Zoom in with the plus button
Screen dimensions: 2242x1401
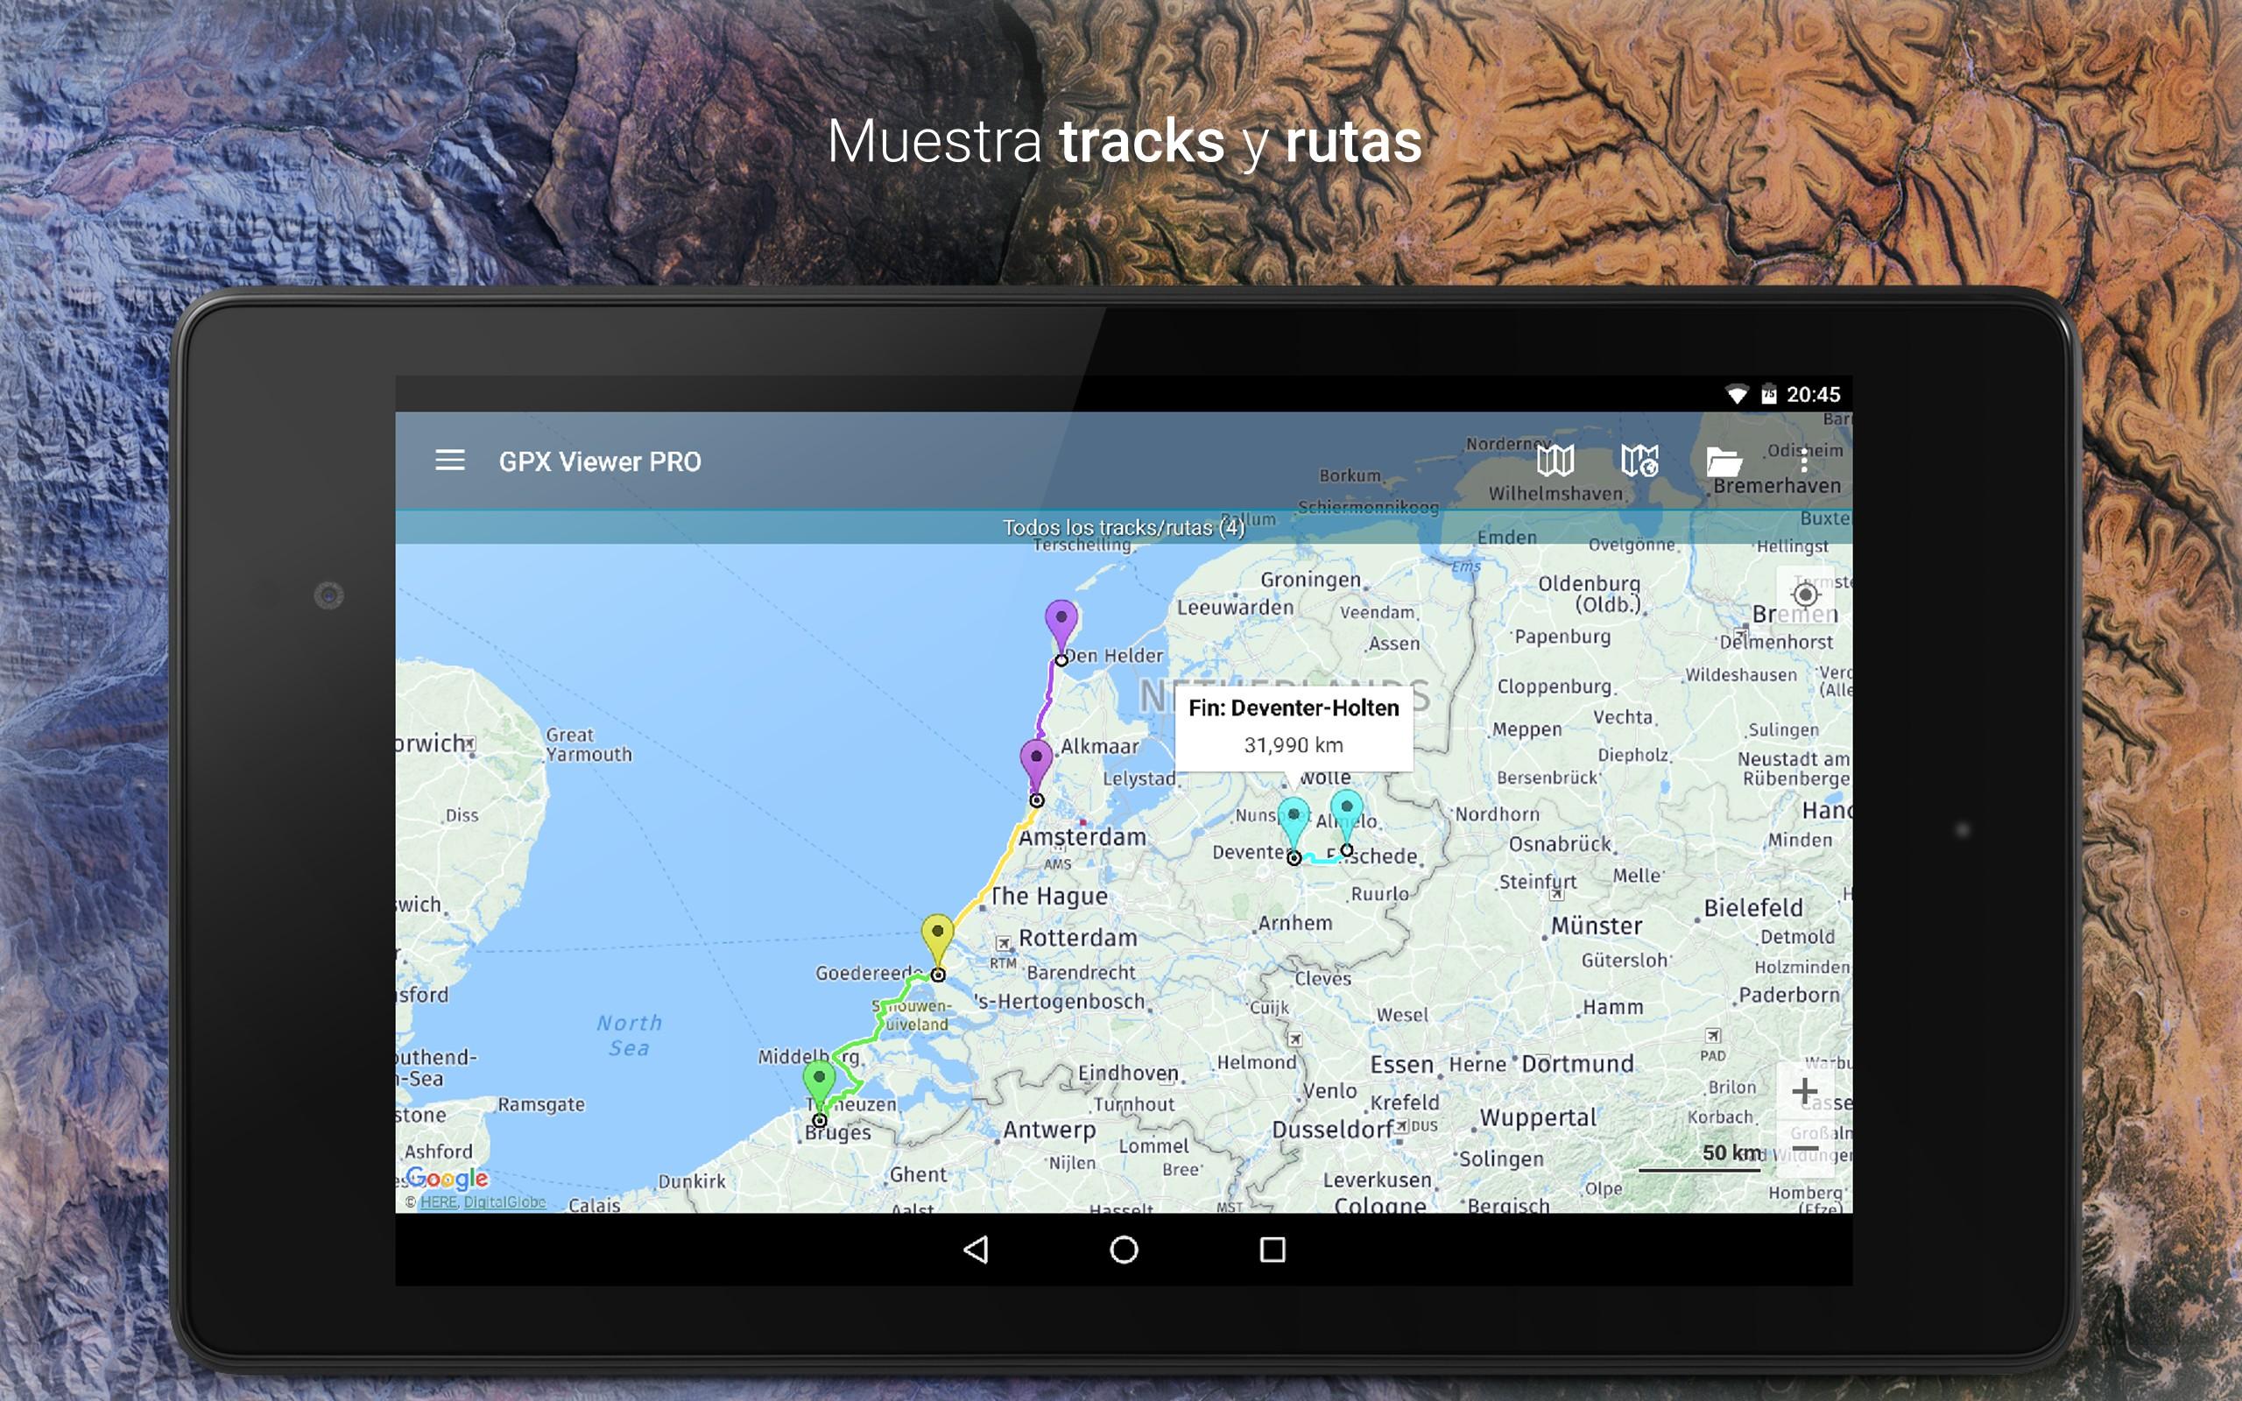point(1805,1092)
